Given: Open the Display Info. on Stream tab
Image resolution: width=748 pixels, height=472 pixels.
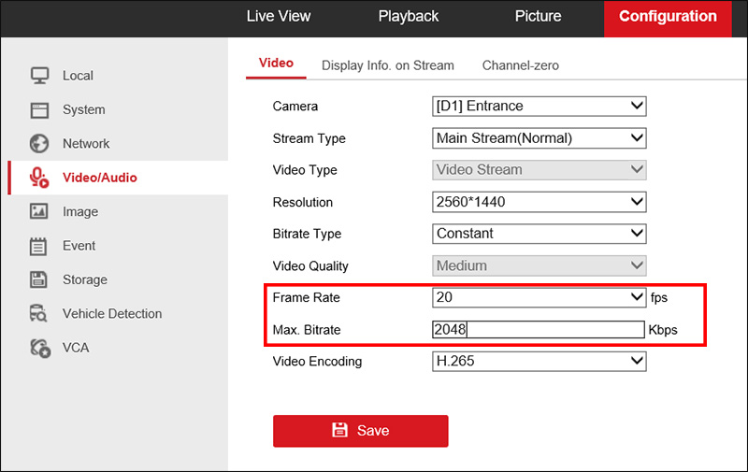Looking at the screenshot, I should click(388, 65).
